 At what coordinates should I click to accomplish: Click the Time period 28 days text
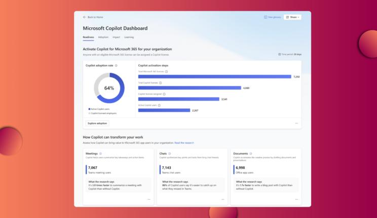click(x=291, y=55)
